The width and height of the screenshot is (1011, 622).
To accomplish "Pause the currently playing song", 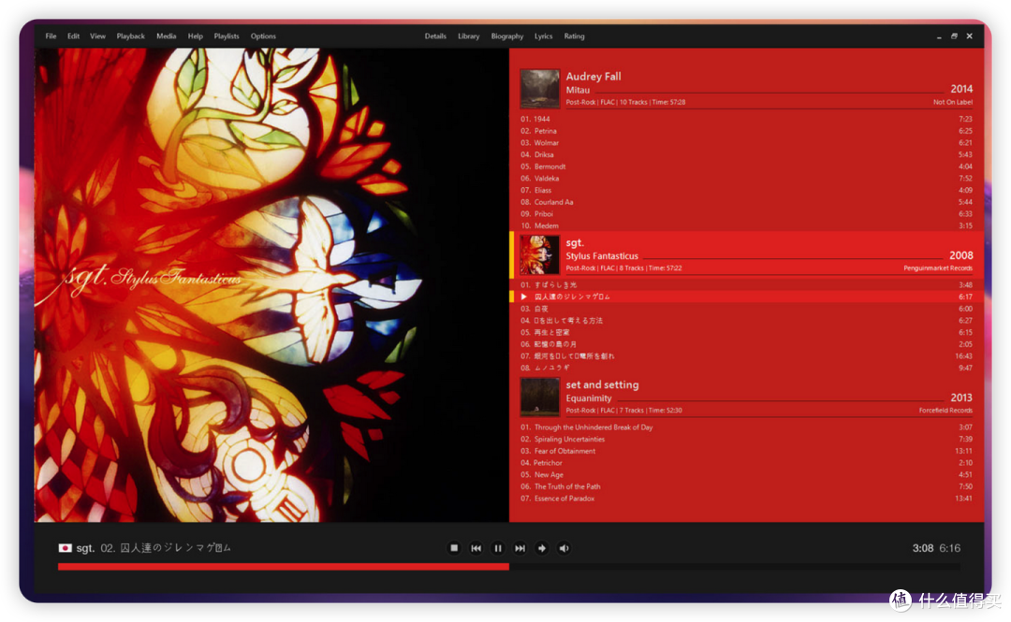I will coord(498,548).
